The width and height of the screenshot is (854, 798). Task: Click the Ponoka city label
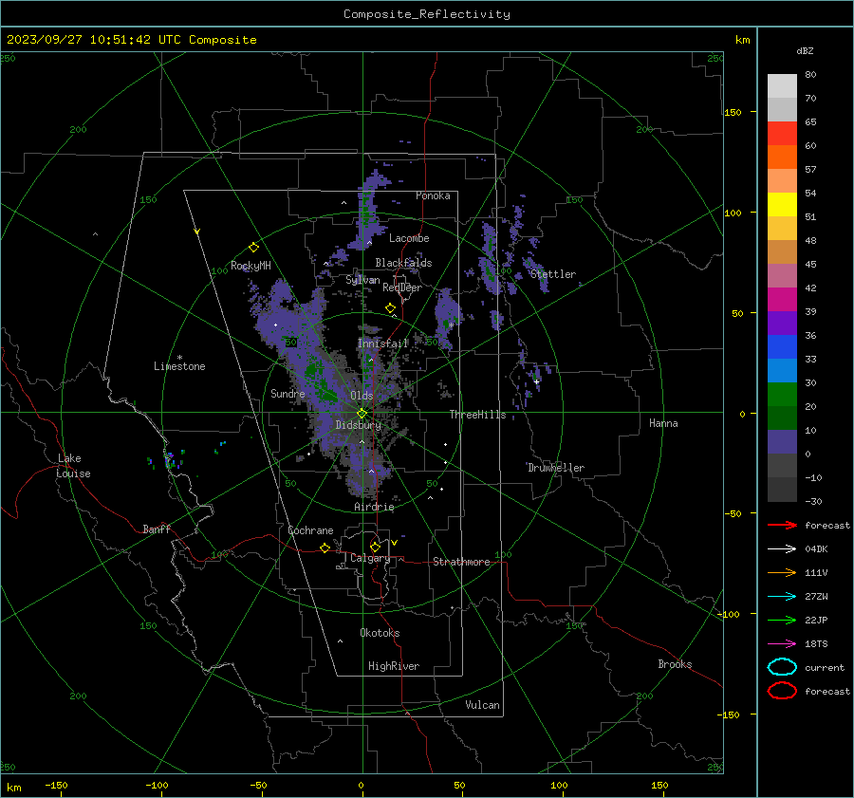pos(433,195)
